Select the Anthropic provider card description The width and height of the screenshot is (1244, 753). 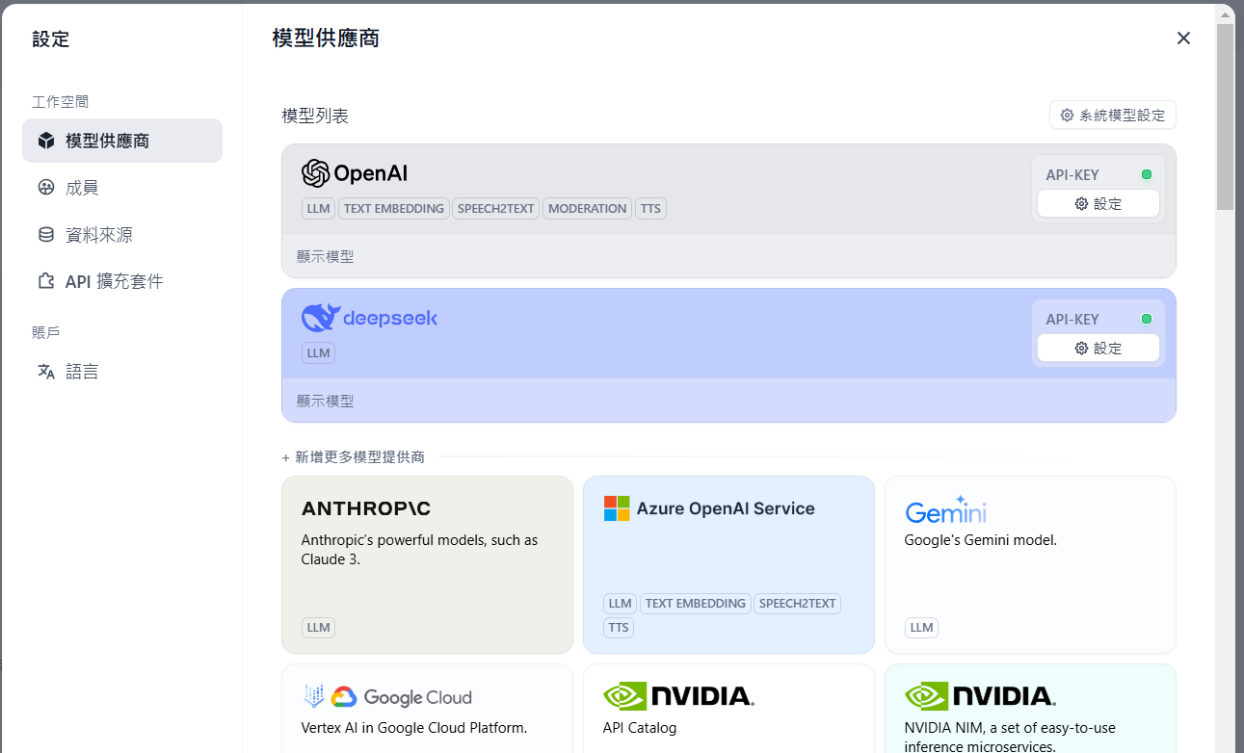coord(419,549)
